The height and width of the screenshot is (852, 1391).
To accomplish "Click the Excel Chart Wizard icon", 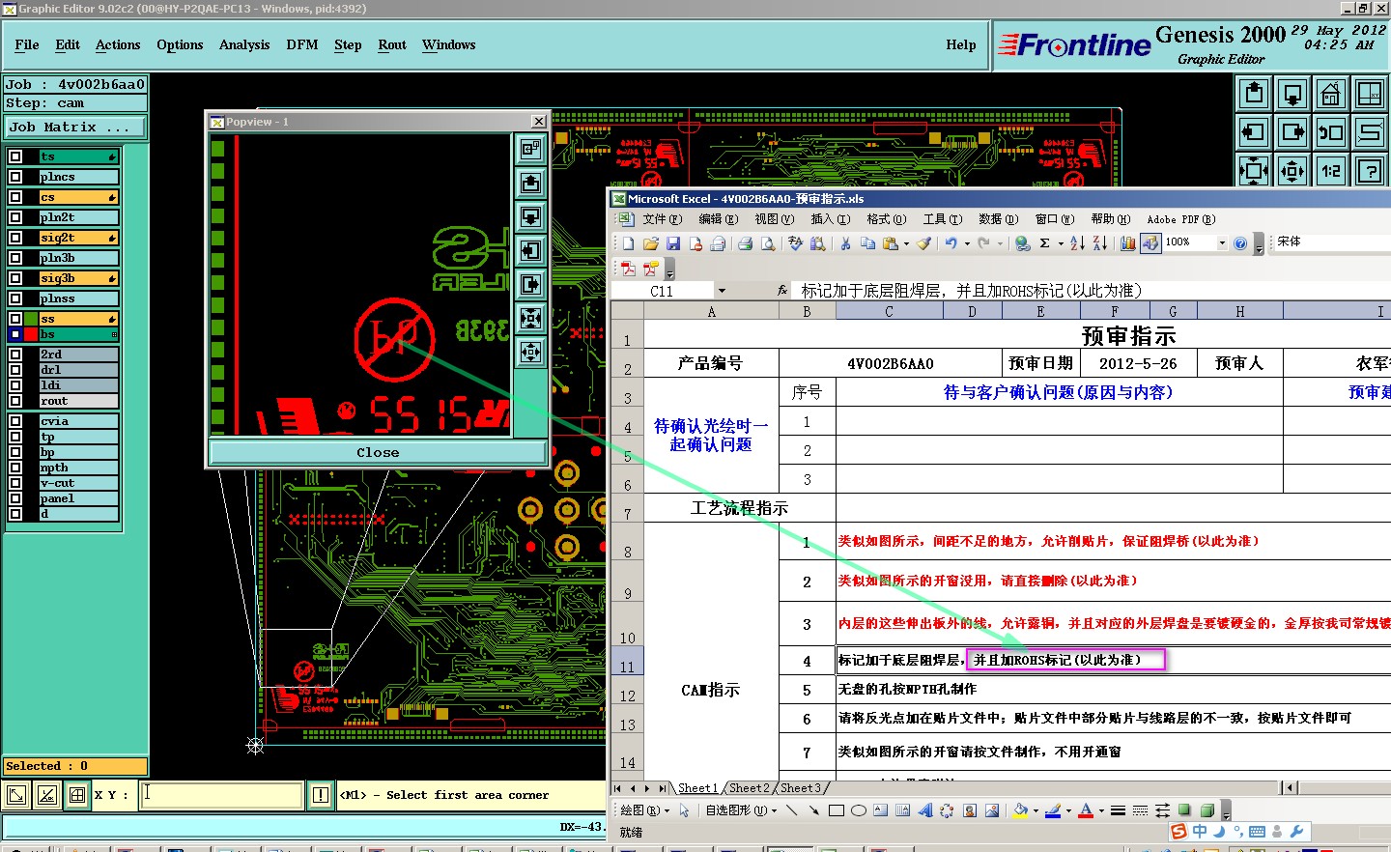I will pyautogui.click(x=1127, y=243).
